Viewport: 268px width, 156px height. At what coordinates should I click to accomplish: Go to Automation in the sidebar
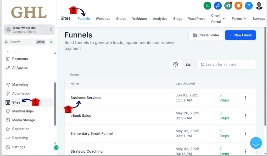[x=18, y=93]
